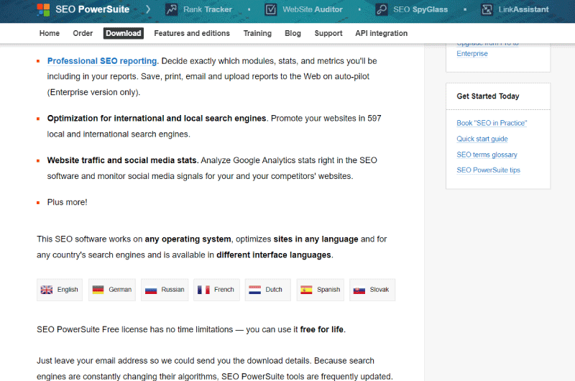The image size is (575, 381).
Task: Open the Order menu item
Action: coord(83,33)
